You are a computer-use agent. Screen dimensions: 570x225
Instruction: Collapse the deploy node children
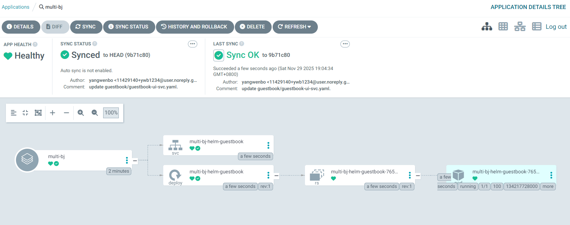tap(276, 176)
